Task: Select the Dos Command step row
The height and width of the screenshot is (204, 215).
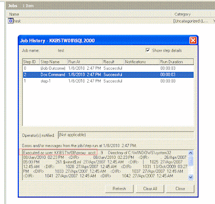Action: (x=108, y=75)
